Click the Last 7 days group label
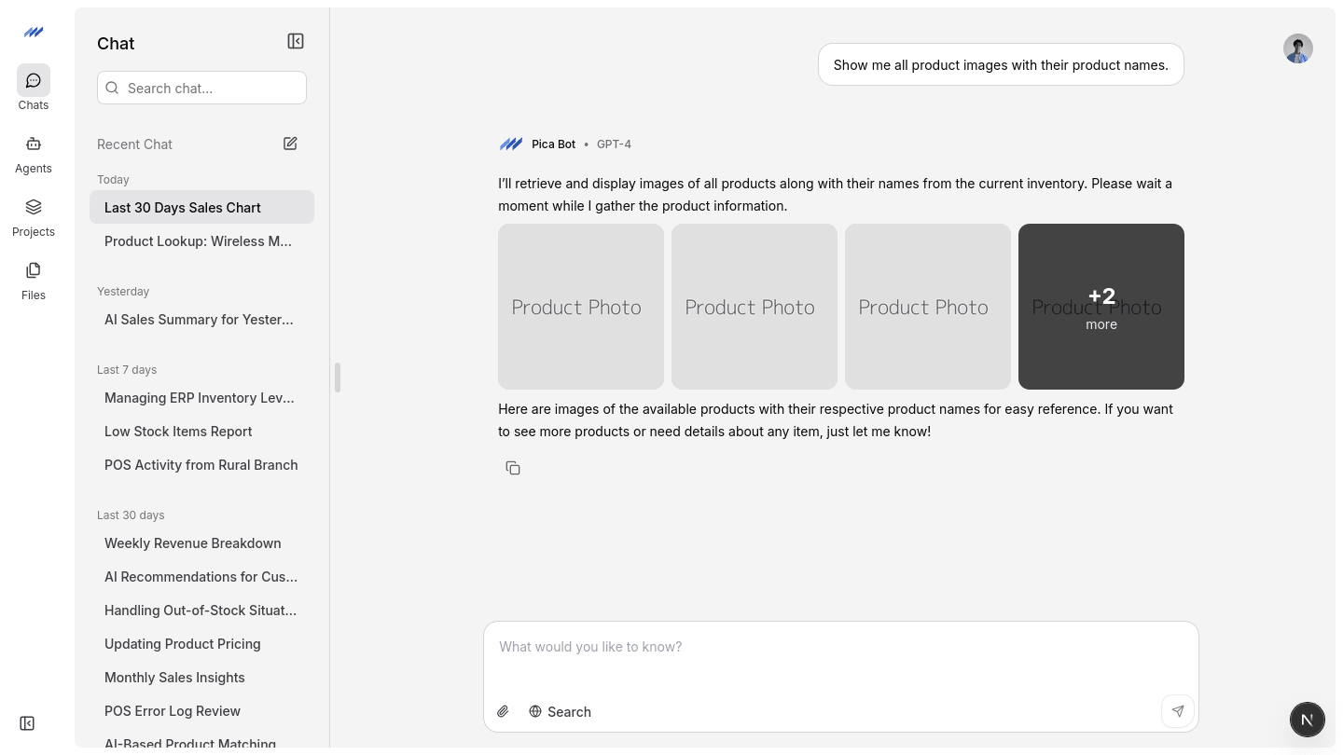1343x755 pixels. pos(127,369)
